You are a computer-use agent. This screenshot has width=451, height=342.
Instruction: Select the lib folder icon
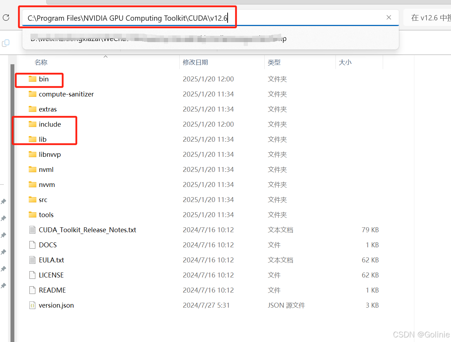33,139
